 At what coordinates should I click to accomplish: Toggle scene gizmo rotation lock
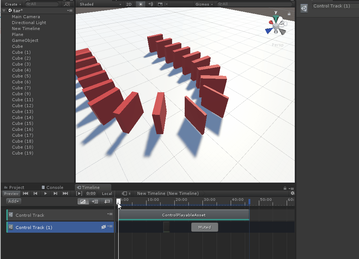pyautogui.click(x=289, y=14)
